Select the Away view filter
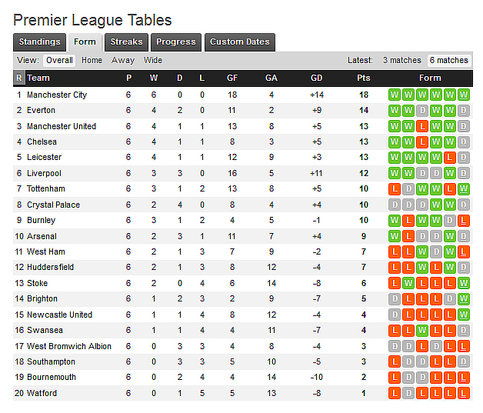483x413 pixels. (x=123, y=60)
